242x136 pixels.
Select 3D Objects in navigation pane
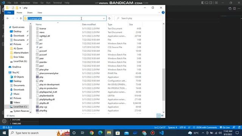coord(19,77)
